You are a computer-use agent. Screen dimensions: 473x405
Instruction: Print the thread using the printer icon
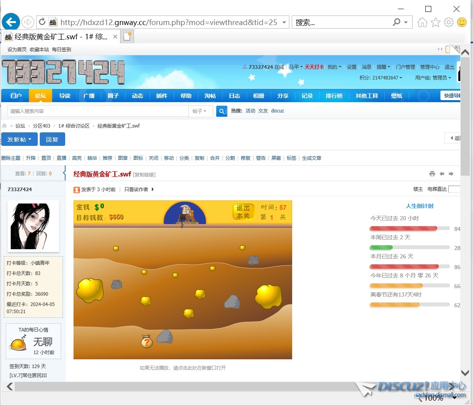(432, 174)
